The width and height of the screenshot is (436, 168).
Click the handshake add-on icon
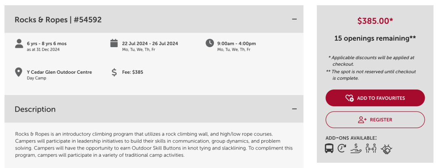point(386,149)
